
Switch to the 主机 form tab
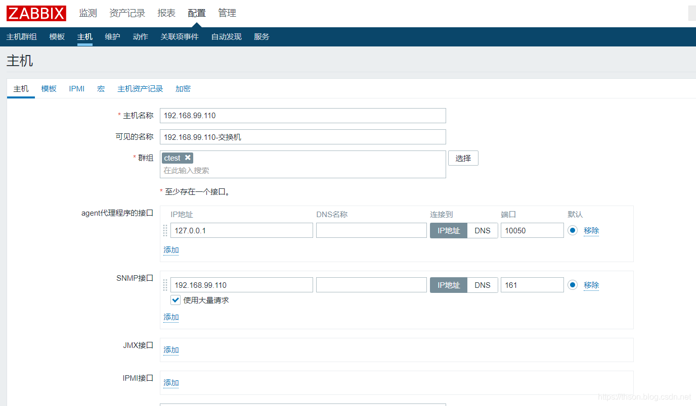(21, 89)
